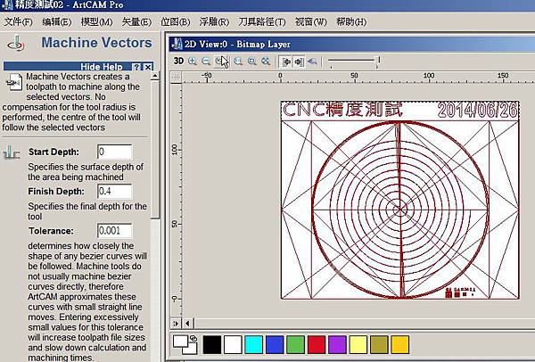Open the 视窗(W) menu

[311, 21]
